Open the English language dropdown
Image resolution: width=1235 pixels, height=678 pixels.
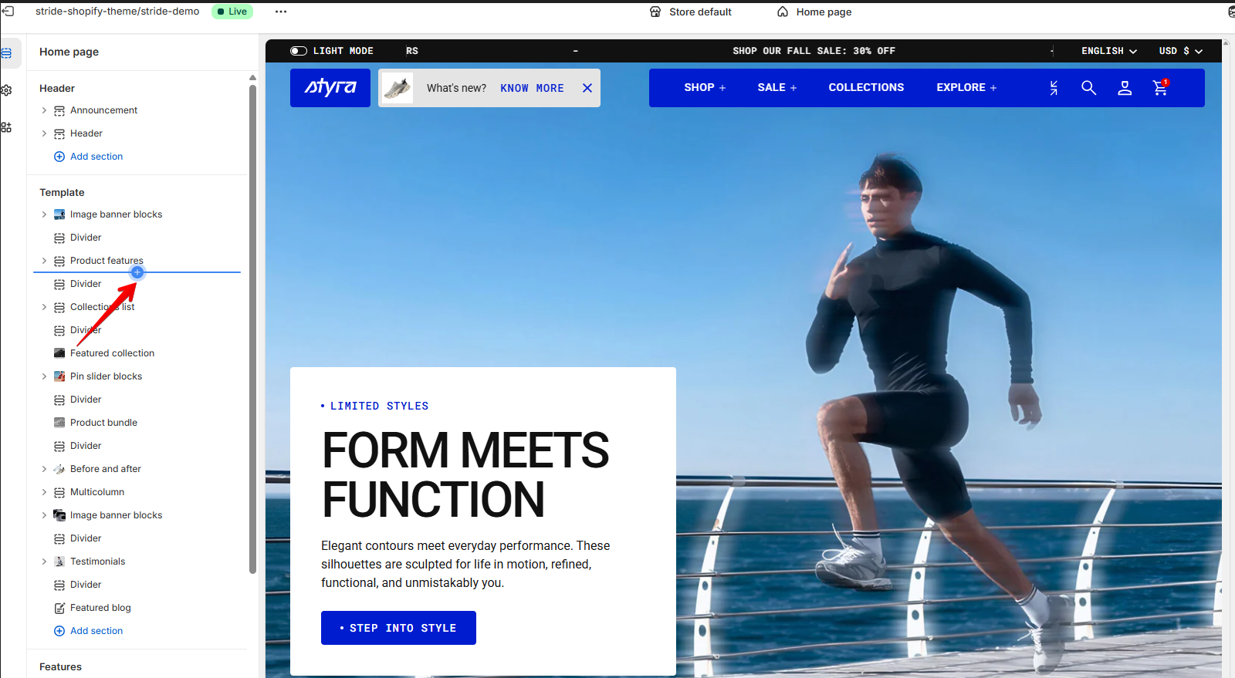(x=1109, y=51)
